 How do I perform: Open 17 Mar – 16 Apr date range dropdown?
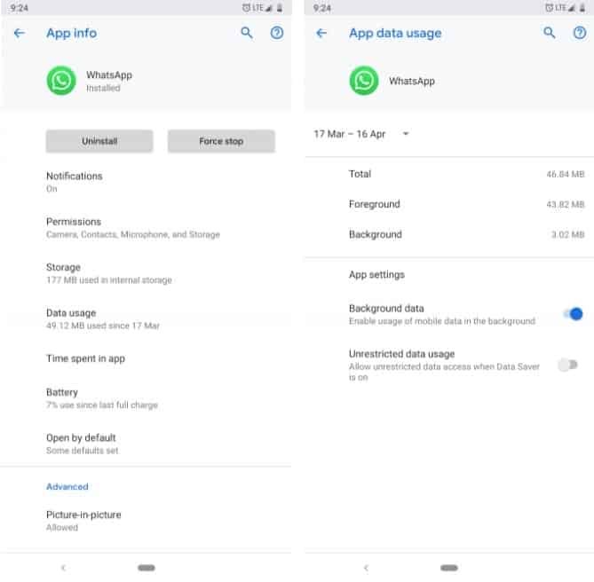pos(361,134)
